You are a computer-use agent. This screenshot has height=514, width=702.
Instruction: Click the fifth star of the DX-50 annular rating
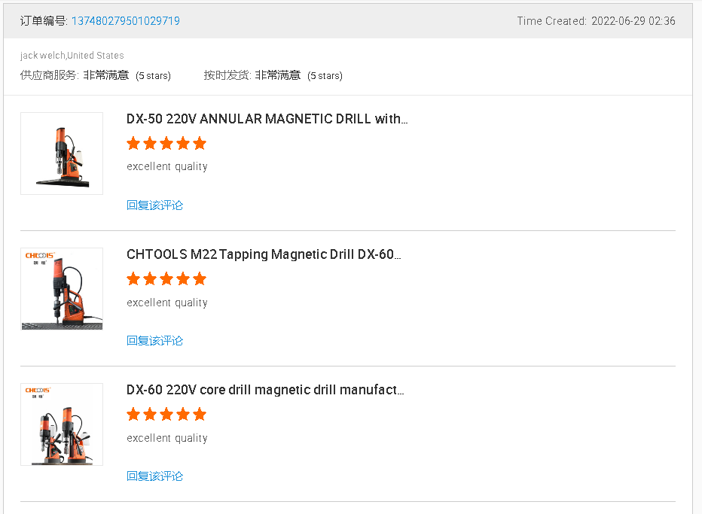tap(200, 144)
